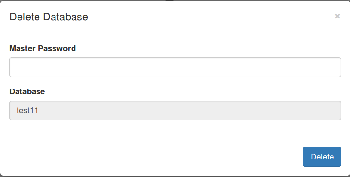Close the Delete Database dialog with the X
350x177 pixels.
pos(337,16)
